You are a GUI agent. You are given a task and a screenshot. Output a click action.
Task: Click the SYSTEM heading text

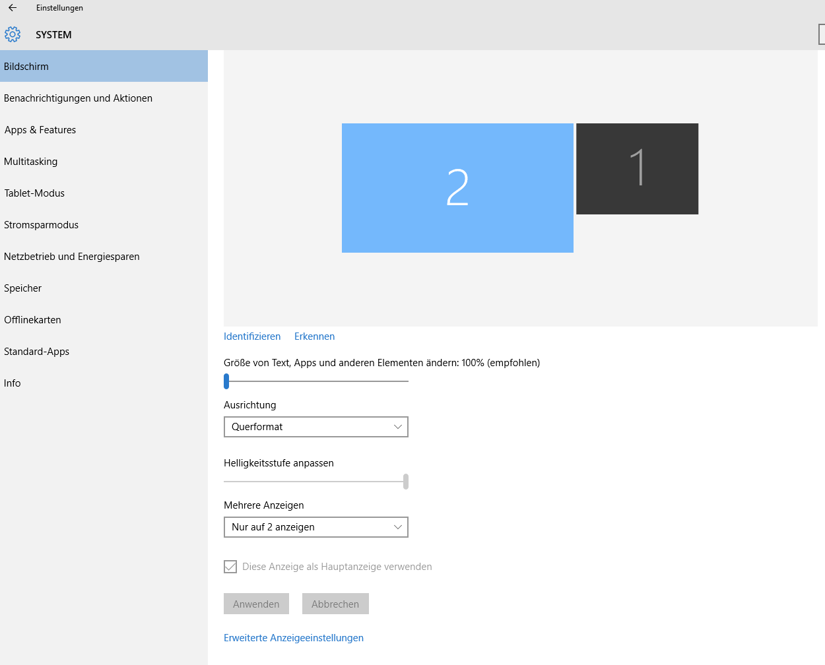coord(53,35)
